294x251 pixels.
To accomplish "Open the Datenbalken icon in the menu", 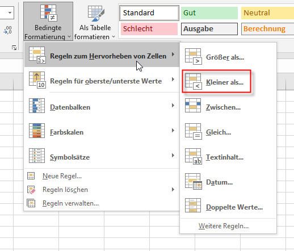I will (x=37, y=106).
